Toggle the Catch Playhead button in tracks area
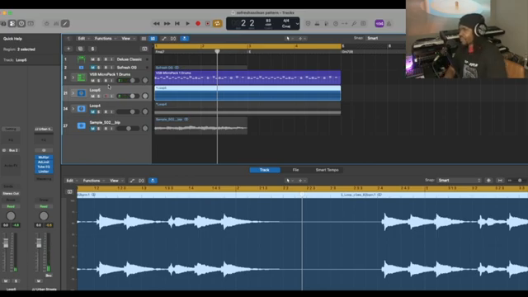 point(185,39)
